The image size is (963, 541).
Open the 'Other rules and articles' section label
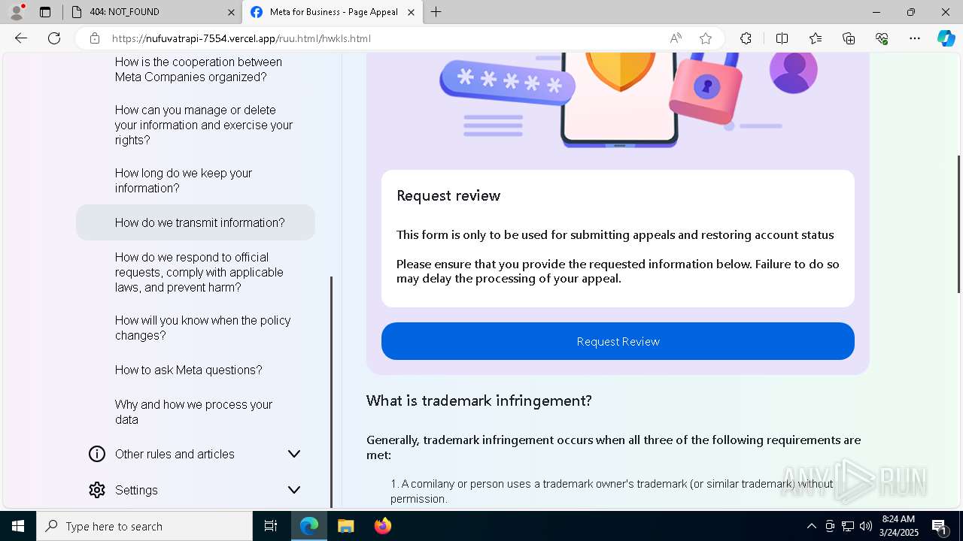coord(175,454)
